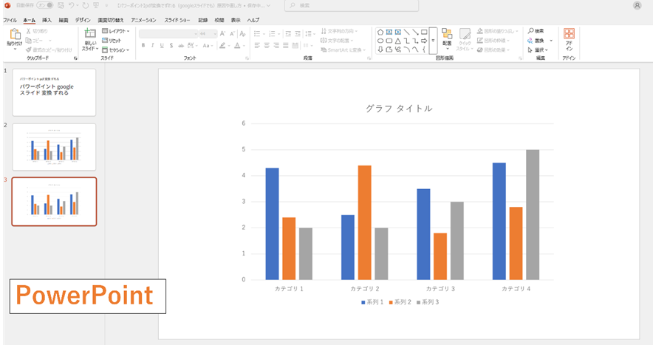Expand the Layout (レイアウト) dropdown
Screen dimensions: 653x345
[x=116, y=32]
